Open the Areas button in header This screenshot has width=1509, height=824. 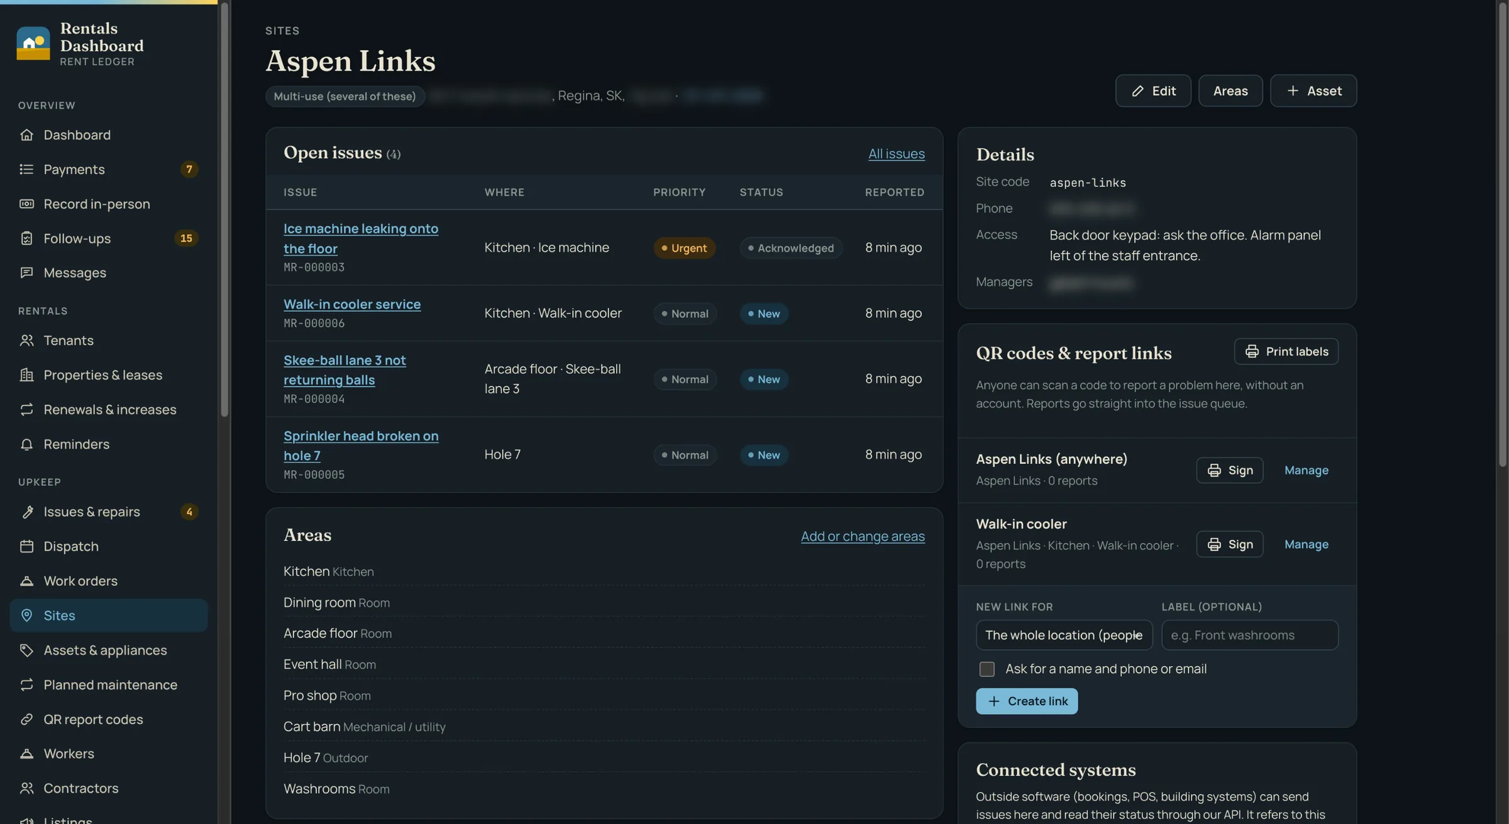1230,91
